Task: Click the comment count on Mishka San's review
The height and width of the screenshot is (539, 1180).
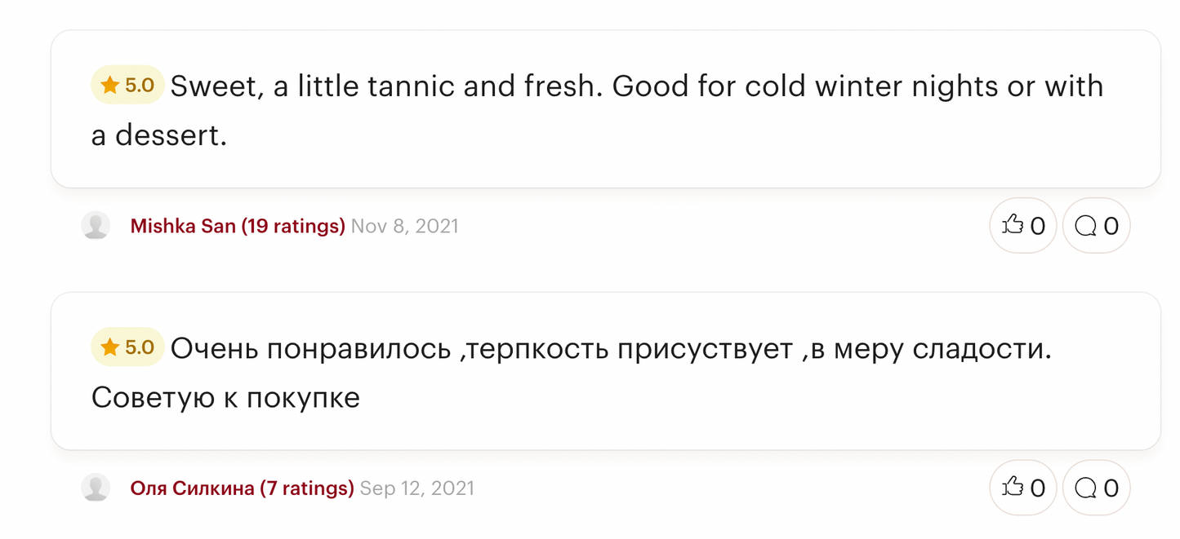Action: pos(1111,227)
